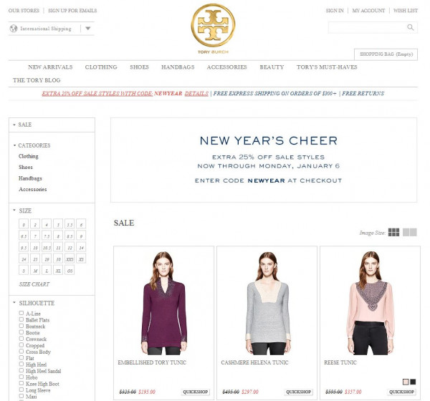Image resolution: width=430 pixels, height=401 pixels.
Task: Enable the Cross Body silhouette filter
Action: point(21,351)
